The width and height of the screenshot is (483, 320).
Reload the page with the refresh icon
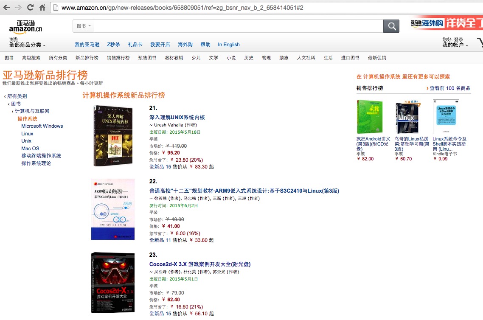30,7
